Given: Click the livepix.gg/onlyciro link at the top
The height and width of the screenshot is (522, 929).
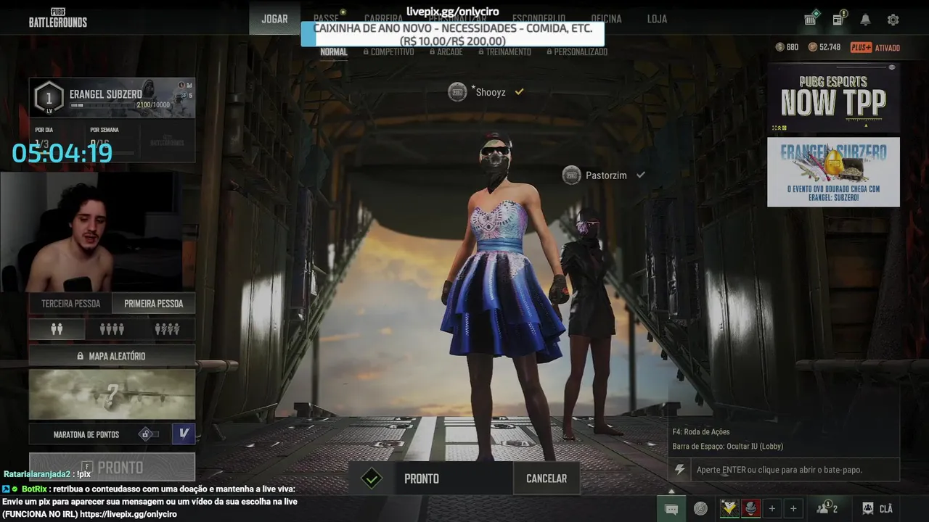Looking at the screenshot, I should [x=453, y=12].
